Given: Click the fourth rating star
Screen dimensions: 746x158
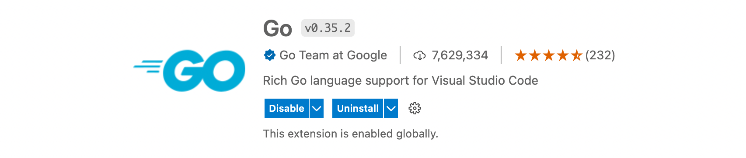Looking at the screenshot, I should (562, 55).
